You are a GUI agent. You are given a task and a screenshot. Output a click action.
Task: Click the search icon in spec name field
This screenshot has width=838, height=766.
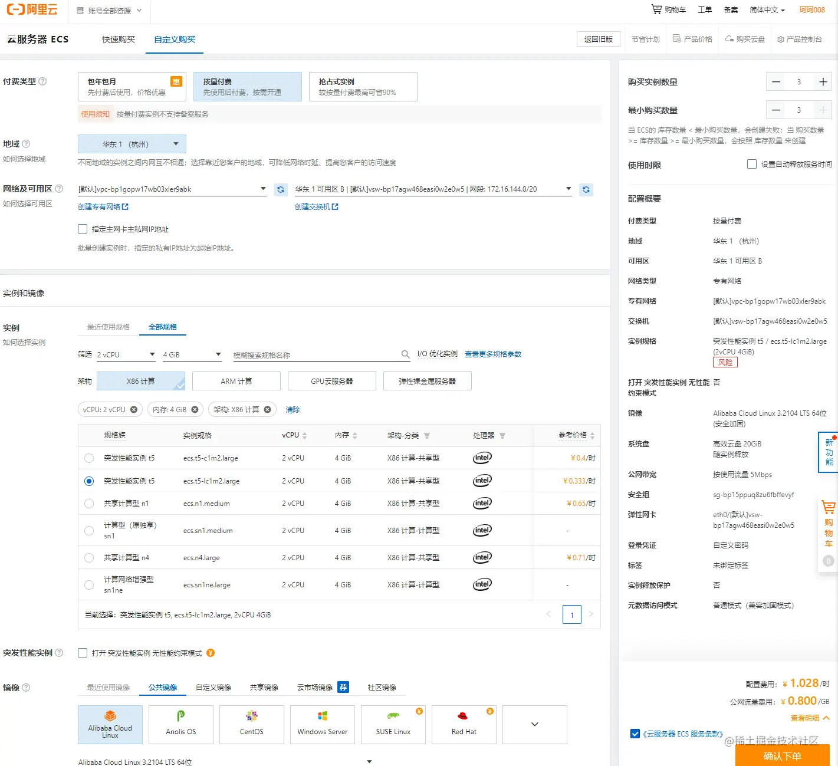[406, 354]
